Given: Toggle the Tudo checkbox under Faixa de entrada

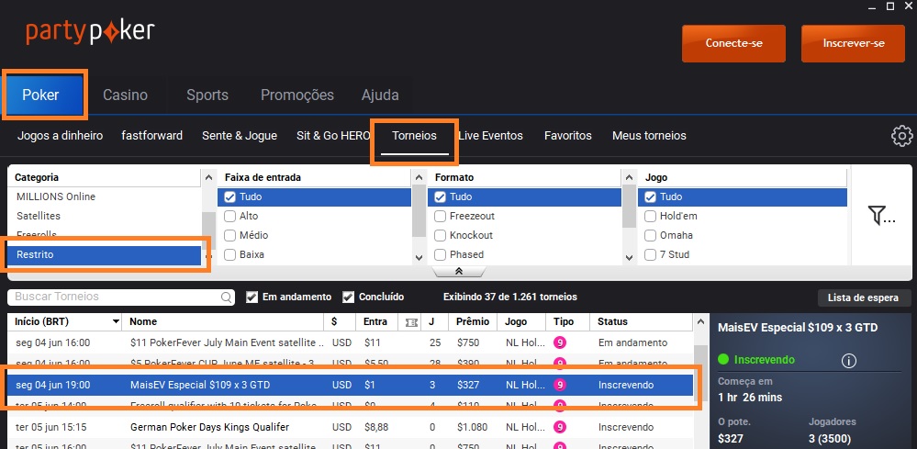Looking at the screenshot, I should tap(229, 197).
